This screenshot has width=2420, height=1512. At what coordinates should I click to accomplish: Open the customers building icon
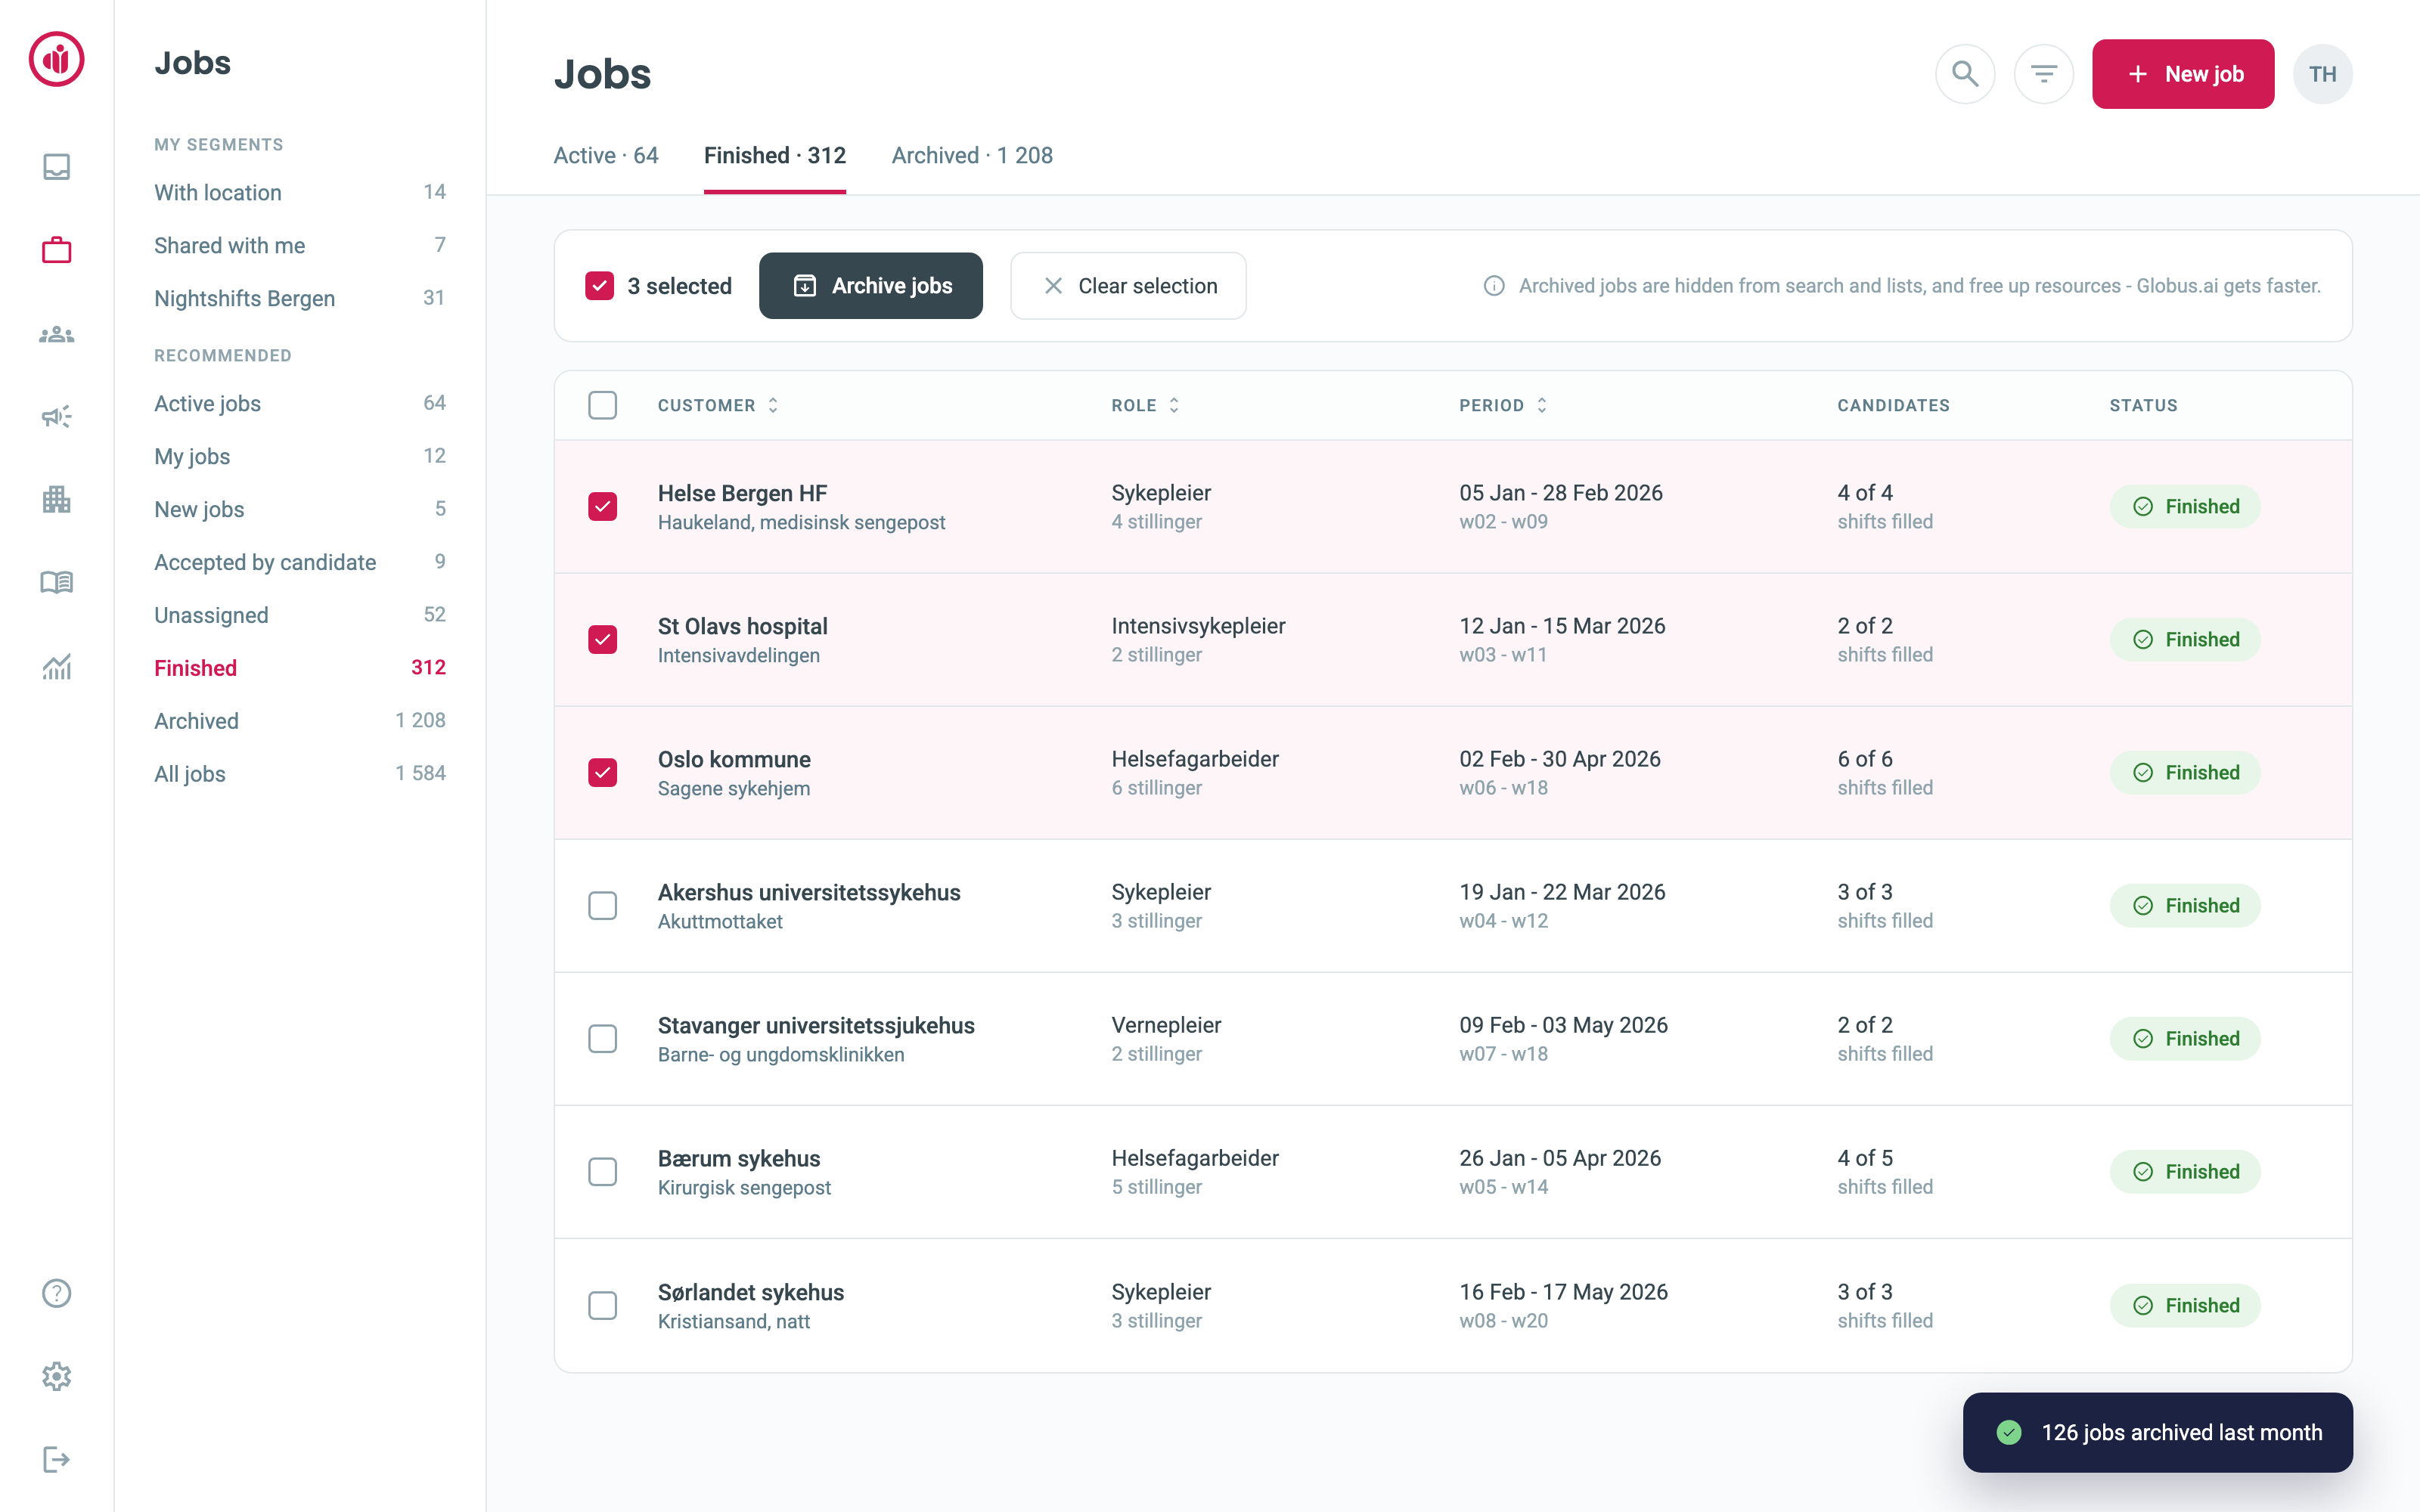click(x=56, y=499)
